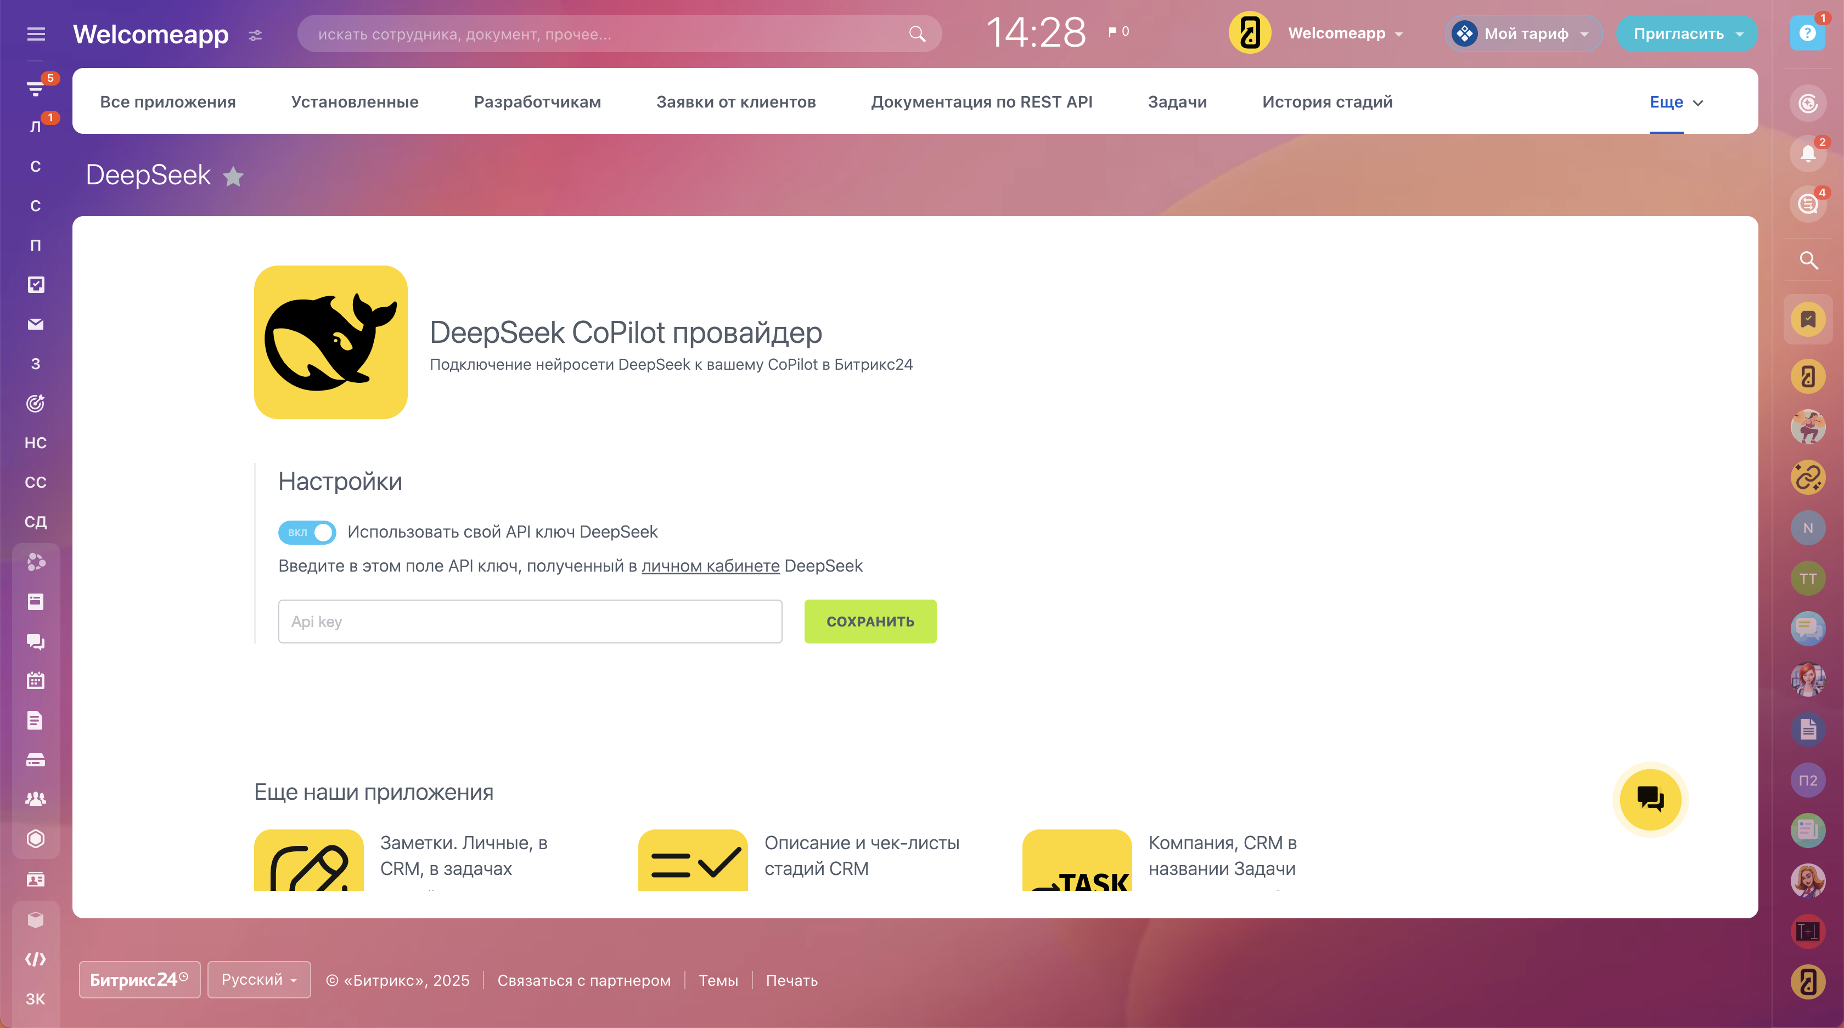Open developer code brackets icon in sidebar
The width and height of the screenshot is (1844, 1028).
(36, 959)
